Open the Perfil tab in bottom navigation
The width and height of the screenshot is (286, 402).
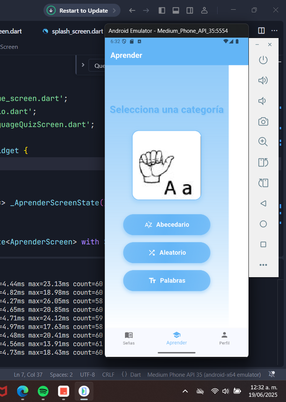point(224,338)
